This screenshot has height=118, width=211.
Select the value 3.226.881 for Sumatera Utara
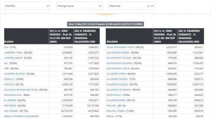(x=67, y=53)
